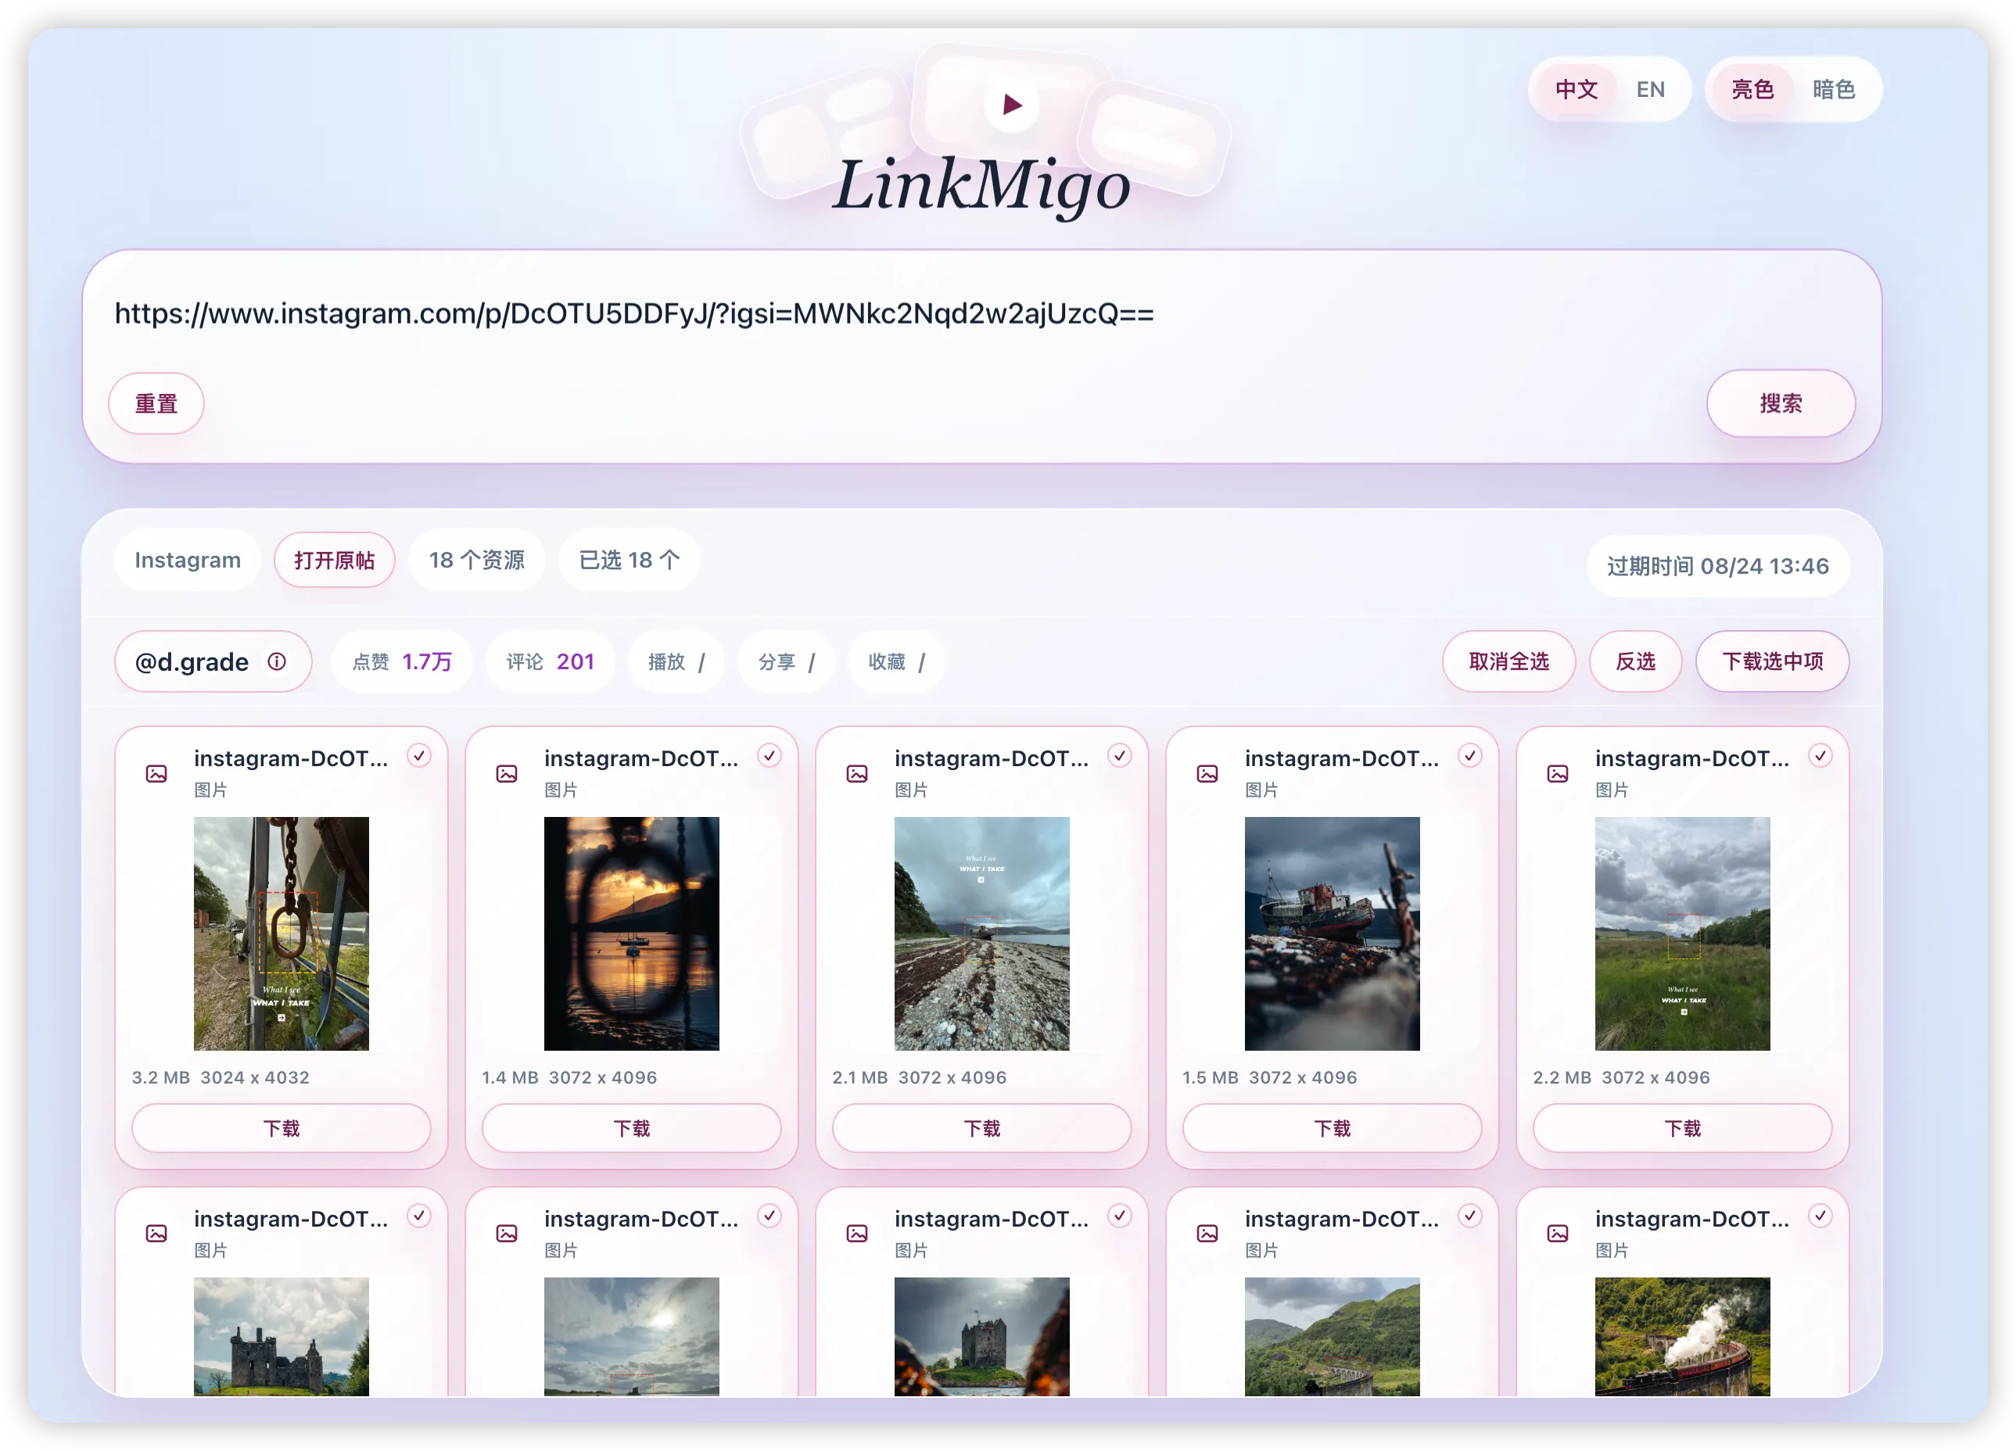The width and height of the screenshot is (2016, 1451).
Task: Toggle selection of the 2.2 MB image
Action: pos(1820,756)
